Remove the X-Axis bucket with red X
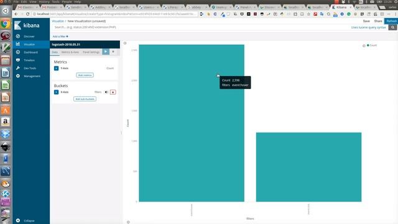Viewport: 398px width, 224px height. [113, 92]
